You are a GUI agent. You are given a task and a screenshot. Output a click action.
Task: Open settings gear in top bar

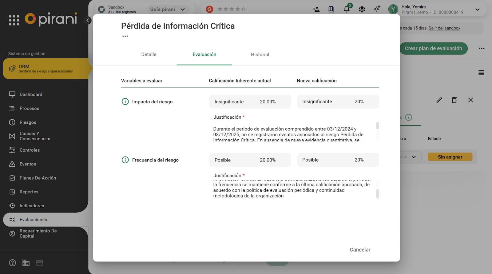tap(362, 9)
